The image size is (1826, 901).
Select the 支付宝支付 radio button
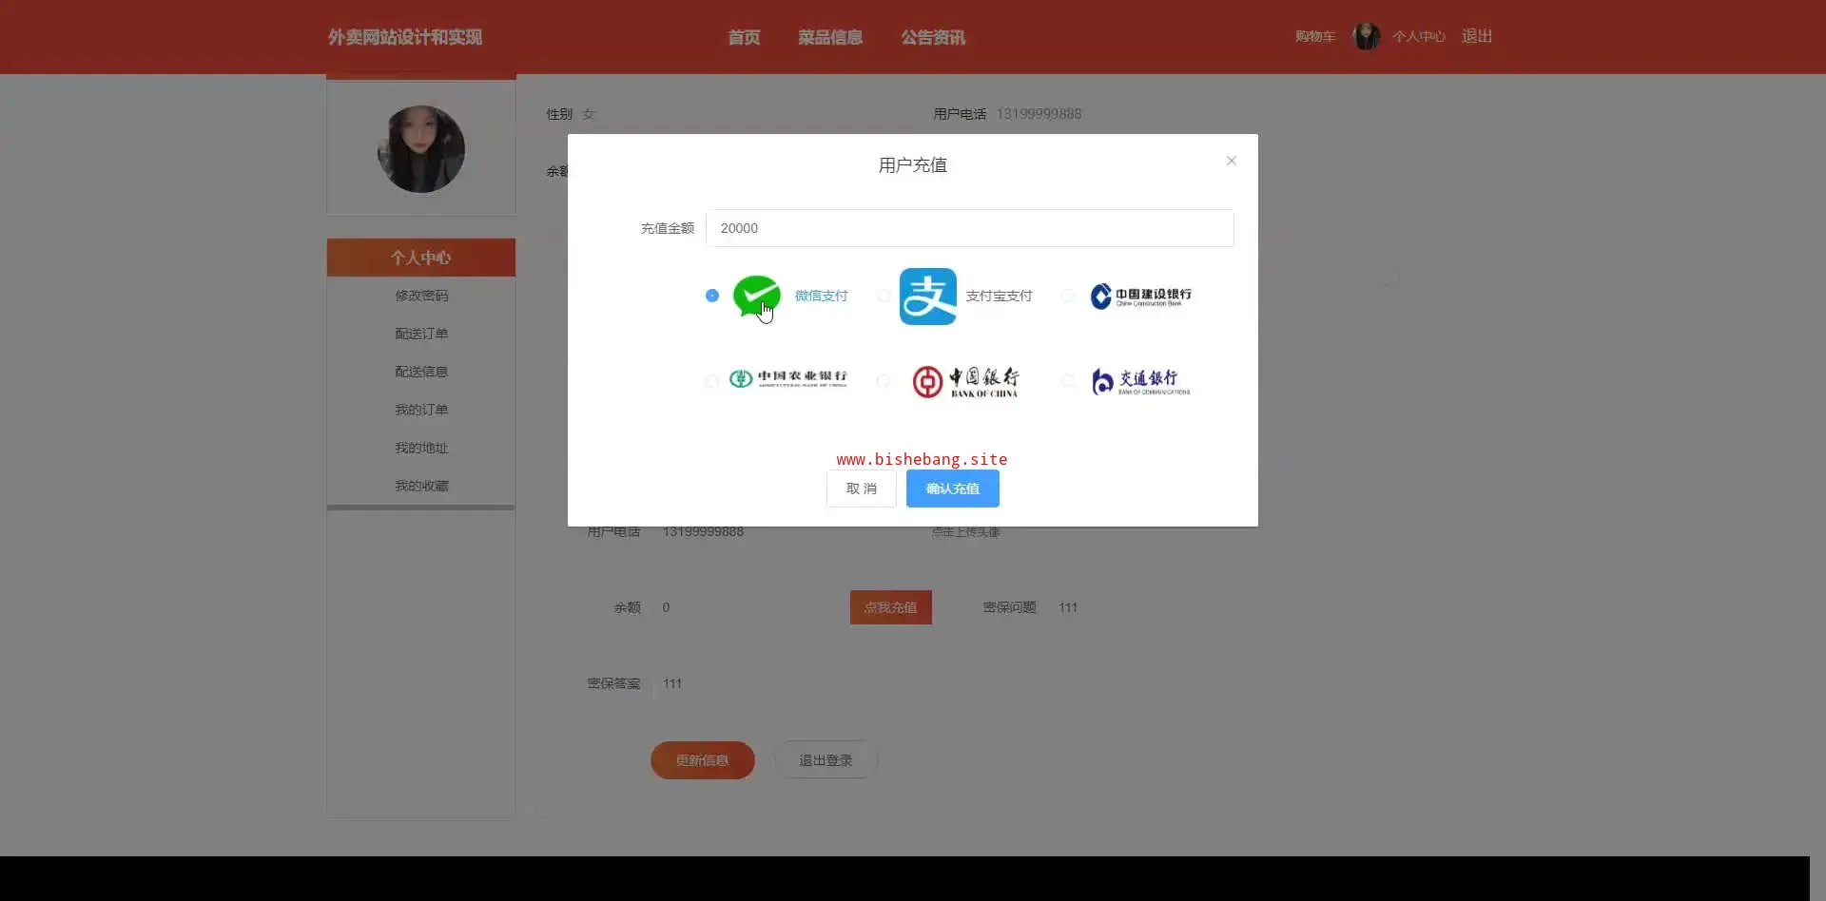coord(884,296)
